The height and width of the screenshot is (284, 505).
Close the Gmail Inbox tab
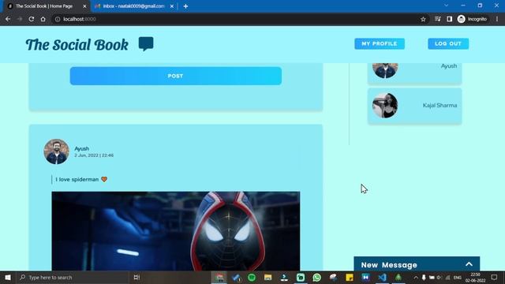click(x=172, y=6)
